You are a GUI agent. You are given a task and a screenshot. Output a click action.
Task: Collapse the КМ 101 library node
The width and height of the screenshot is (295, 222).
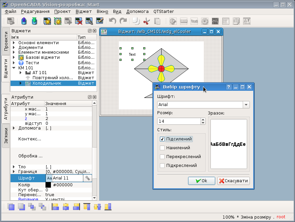[14, 68]
